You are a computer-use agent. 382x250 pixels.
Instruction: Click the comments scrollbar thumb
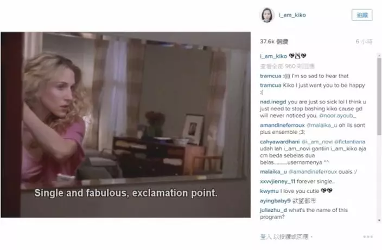pyautogui.click(x=379, y=97)
